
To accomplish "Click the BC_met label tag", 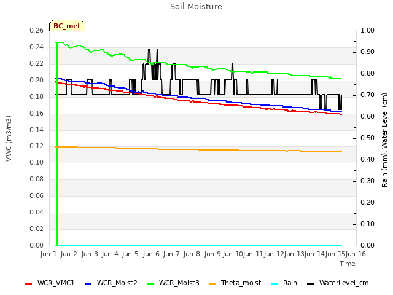I will (x=67, y=26).
